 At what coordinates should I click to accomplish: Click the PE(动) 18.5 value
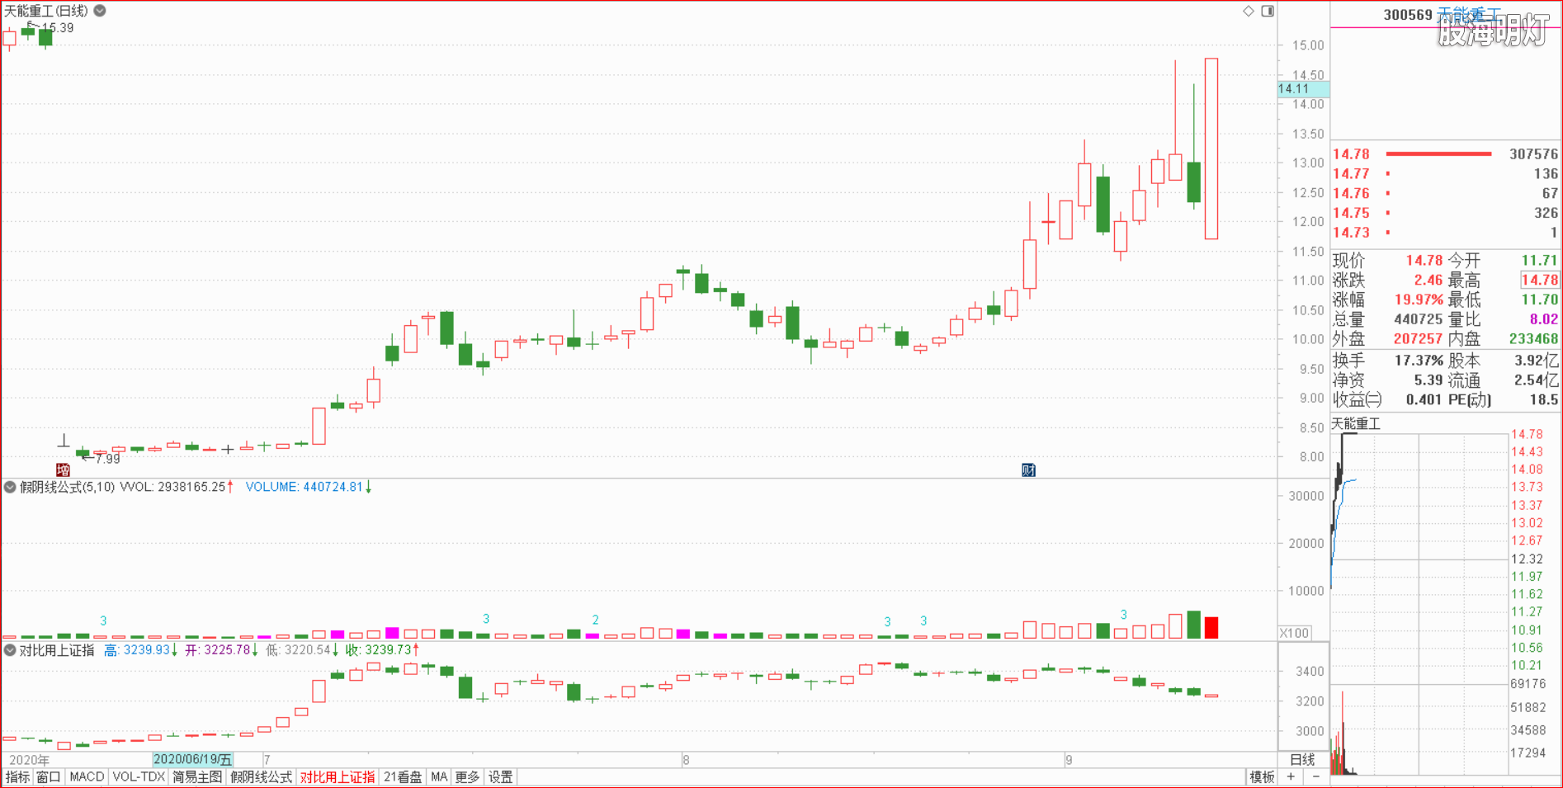[1544, 400]
